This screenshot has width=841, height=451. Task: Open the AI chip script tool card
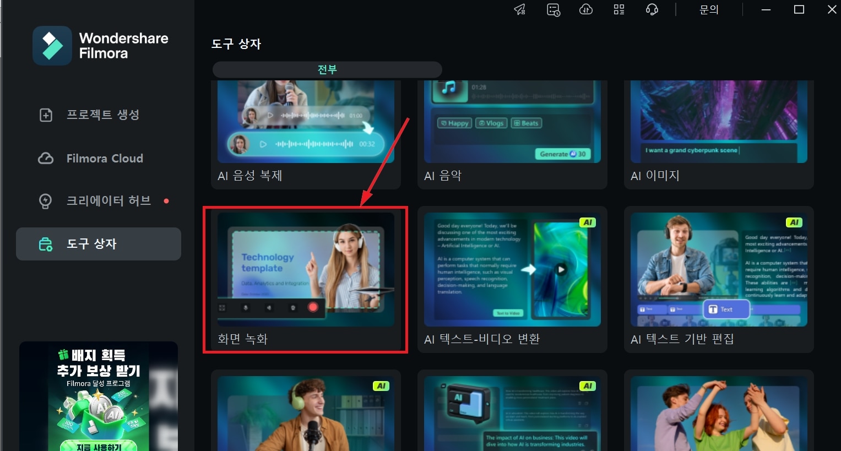[512, 411]
